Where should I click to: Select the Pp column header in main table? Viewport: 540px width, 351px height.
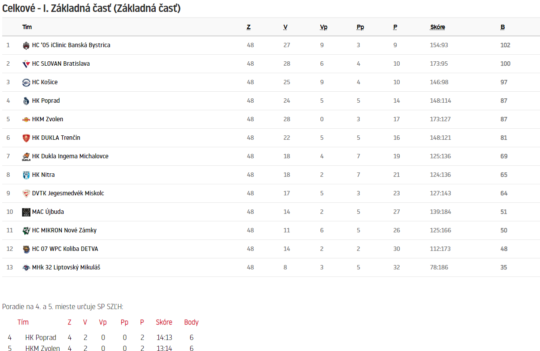point(360,27)
